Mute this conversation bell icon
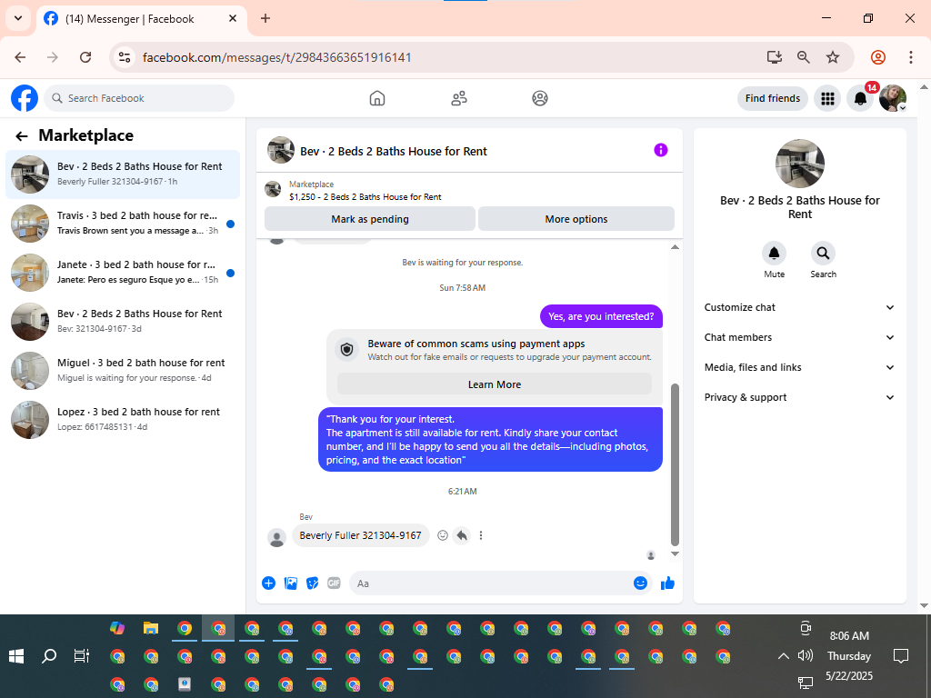Screen dimensions: 931x698 click(775, 254)
